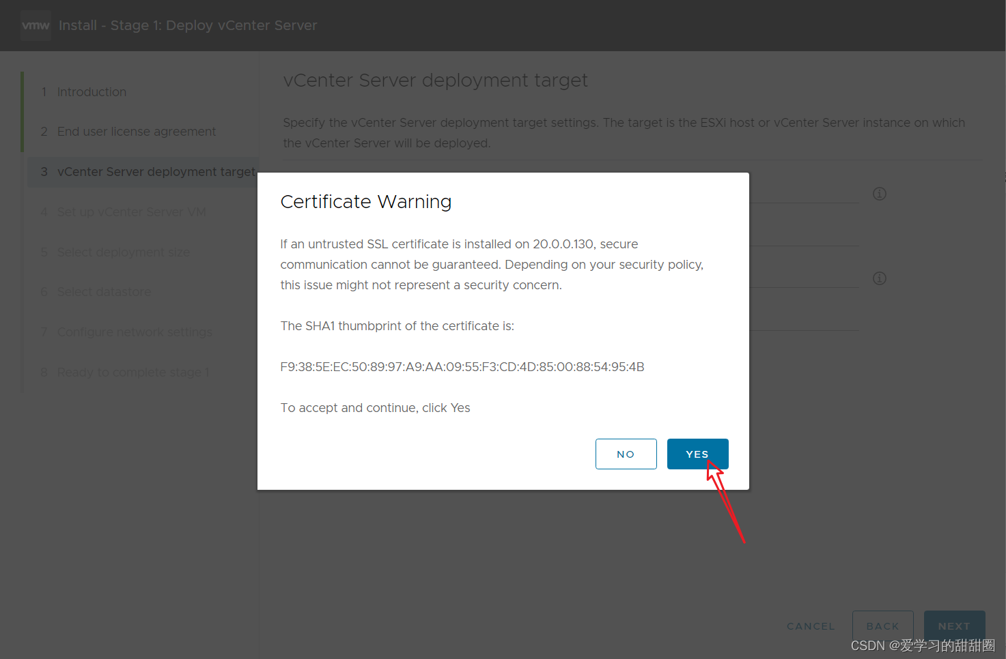The image size is (1006, 659).
Task: Click the text 'To accept and continue, click Yes'
Action: coord(375,408)
